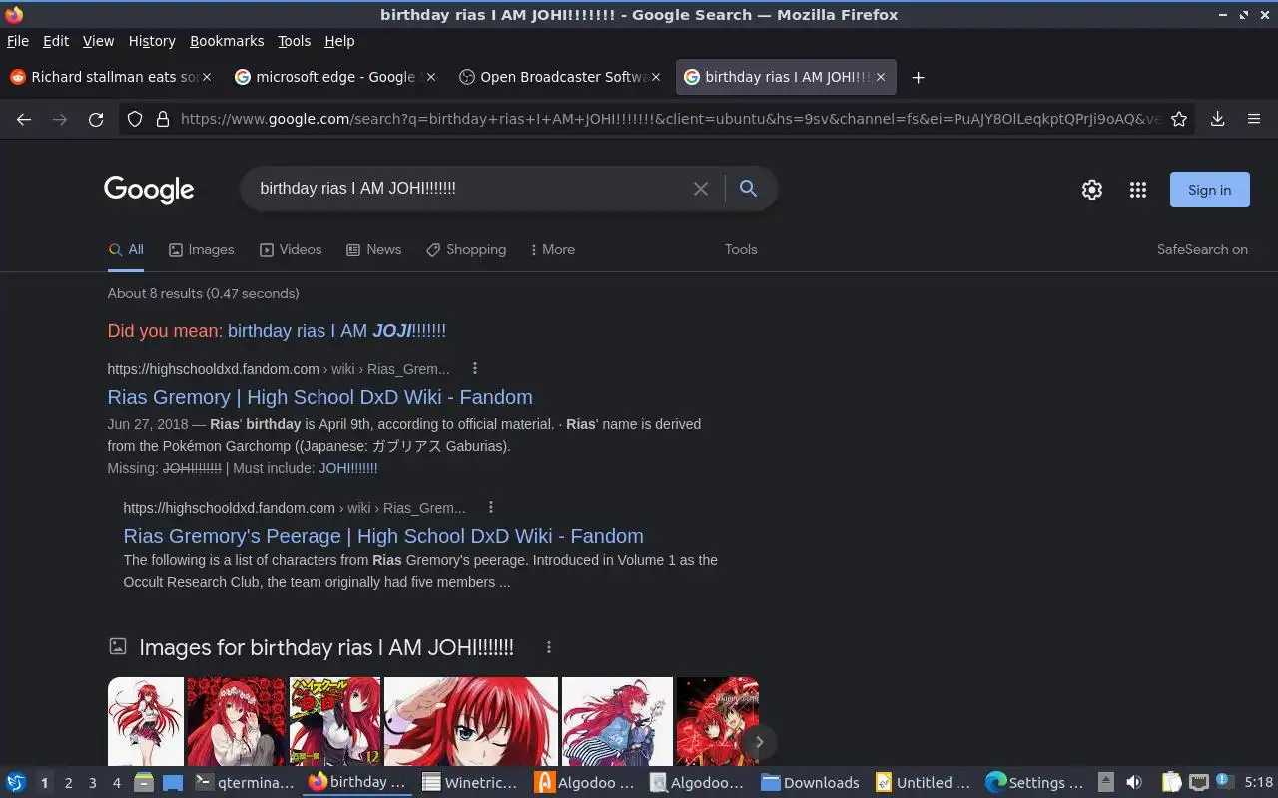
Task: Click the Sign in button
Action: (1209, 190)
